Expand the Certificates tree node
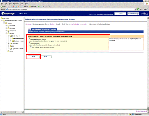 click(8, 43)
